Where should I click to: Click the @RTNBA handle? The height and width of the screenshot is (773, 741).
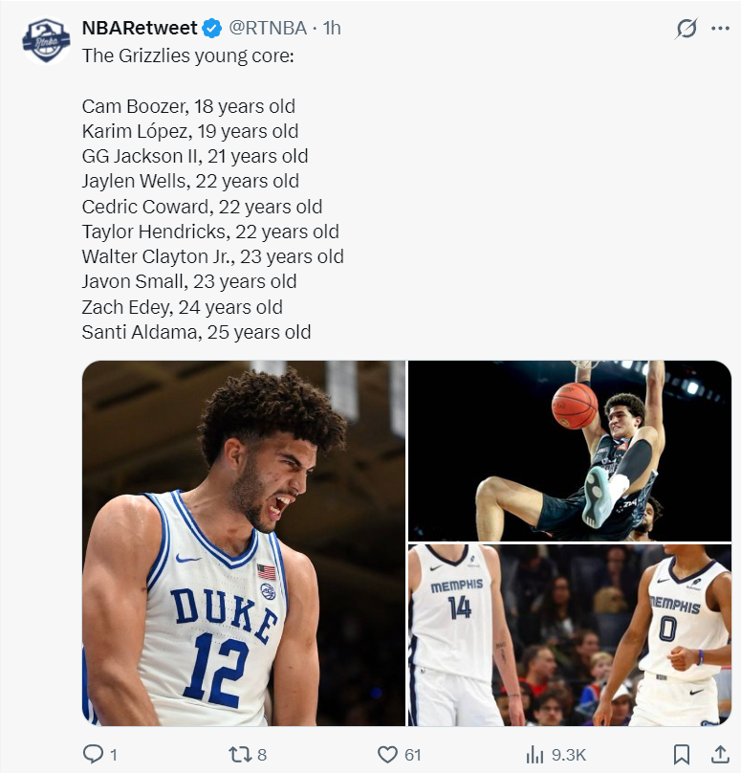pyautogui.click(x=268, y=28)
